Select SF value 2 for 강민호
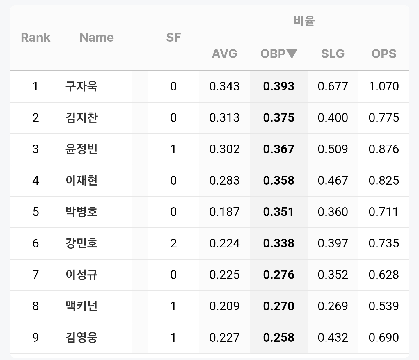The image size is (419, 360). [x=173, y=243]
